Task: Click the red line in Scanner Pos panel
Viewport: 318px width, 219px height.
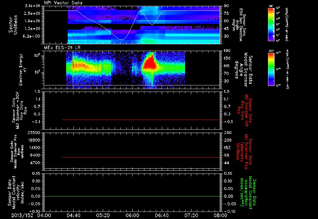Action: 141,157
